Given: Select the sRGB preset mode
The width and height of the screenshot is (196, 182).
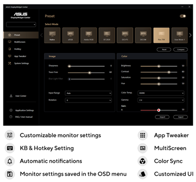Looking at the screenshot, I should point(71,35).
